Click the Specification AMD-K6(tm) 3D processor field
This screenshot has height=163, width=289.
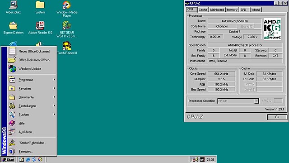coord(245,45)
